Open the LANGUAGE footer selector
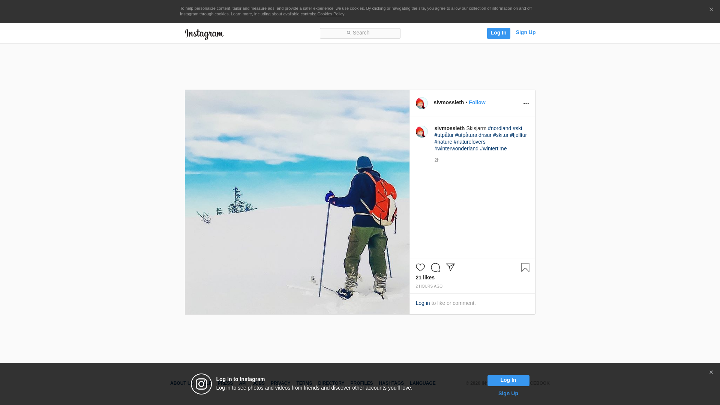Viewport: 720px width, 405px height. tap(422, 383)
